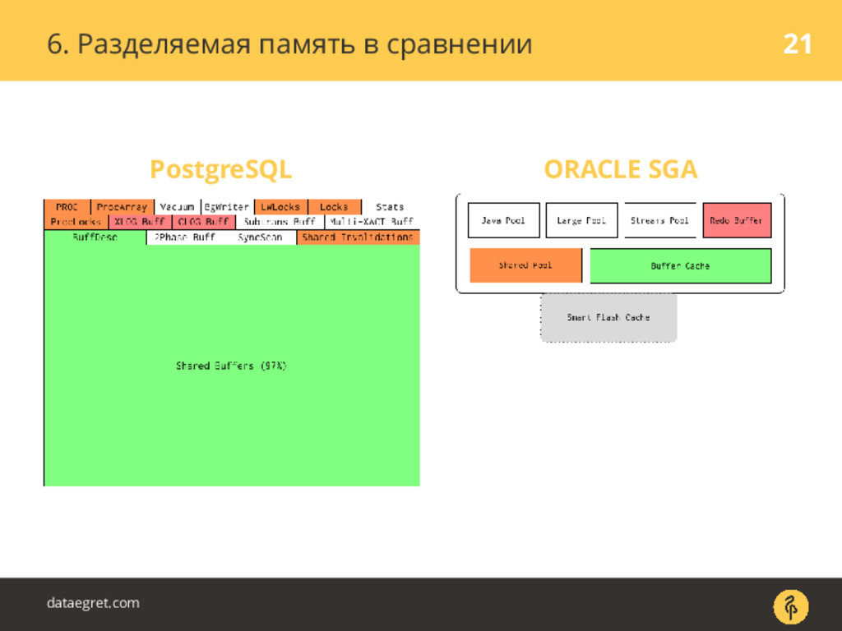Viewport: 842px width, 631px height.
Task: Select the XLOG Buff block
Action: (x=140, y=222)
